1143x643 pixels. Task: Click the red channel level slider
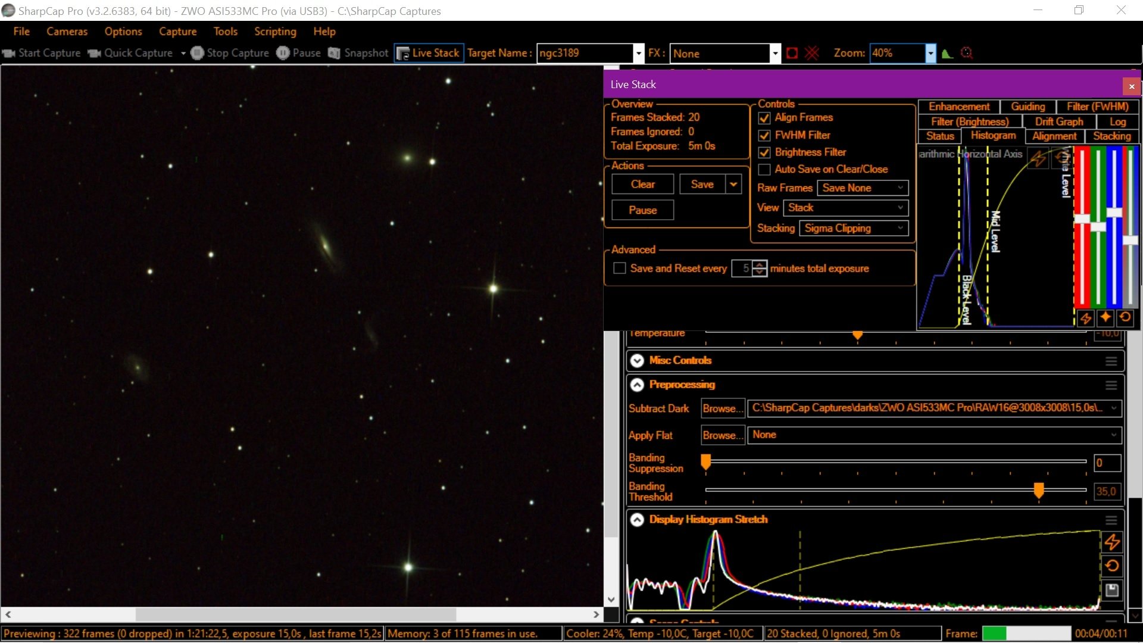(x=1082, y=219)
